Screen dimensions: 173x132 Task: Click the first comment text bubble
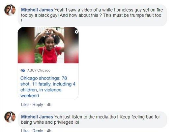(92, 15)
